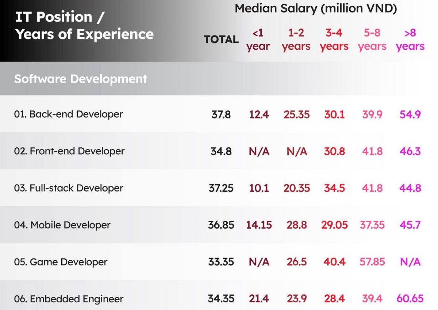Select the Back-end Developer row label
The width and height of the screenshot is (438, 310).
click(69, 114)
